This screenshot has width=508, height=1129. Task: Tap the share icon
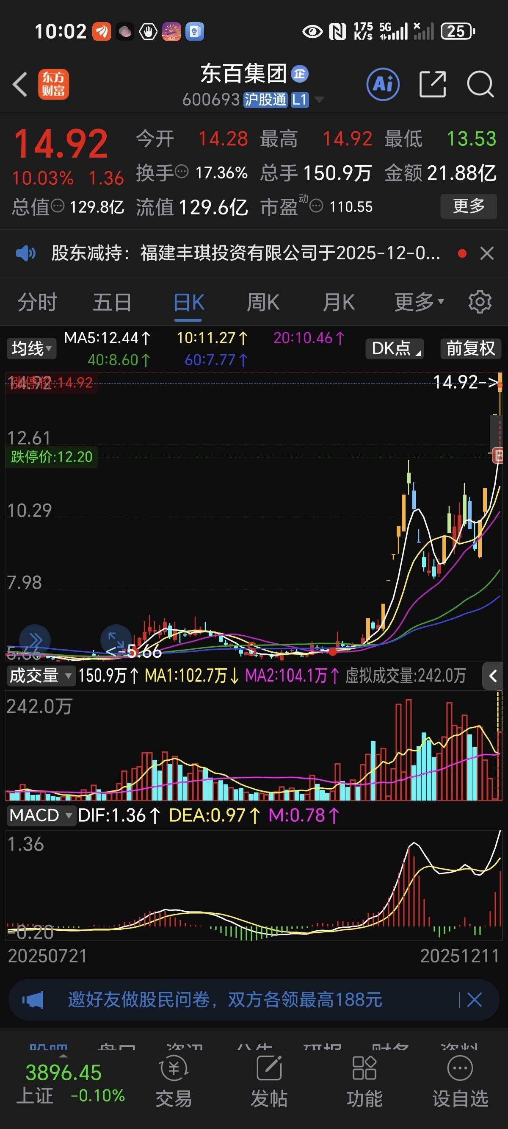[432, 84]
